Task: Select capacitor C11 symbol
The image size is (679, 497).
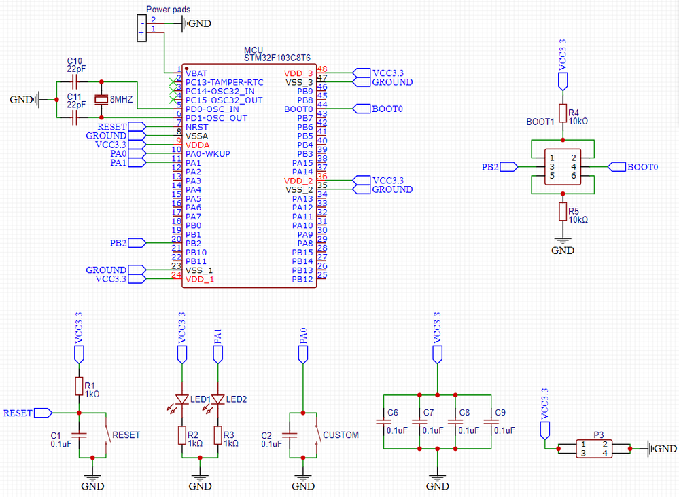Action: (x=75, y=117)
